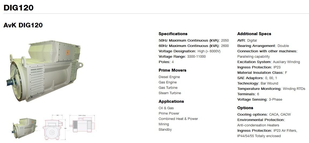Click the Additional Specs heading
Screen dimensions: 309x143
(x=254, y=34)
